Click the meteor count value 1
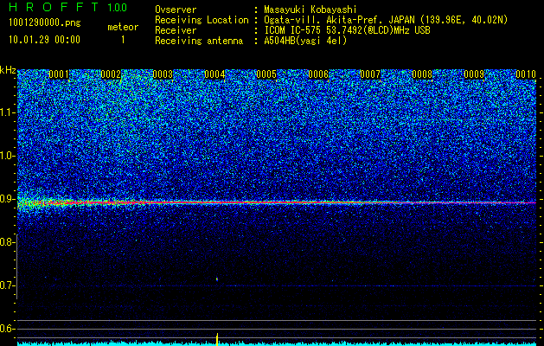The image size is (544, 346). [123, 40]
